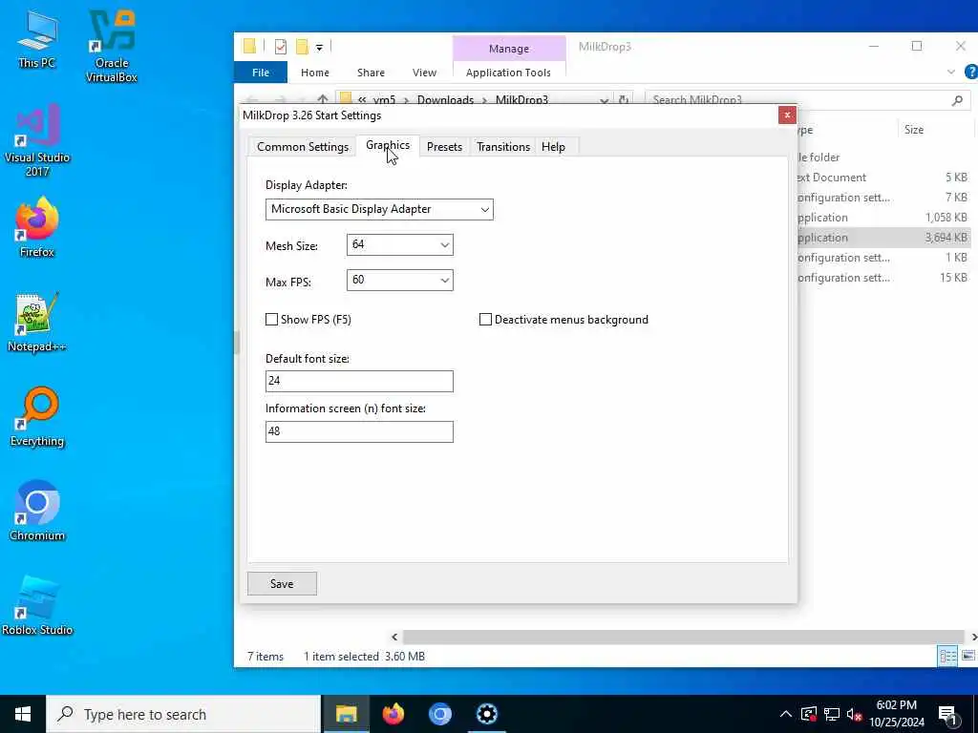Viewport: 978px width, 733px height.
Task: Click the muted volume tray icon
Action: click(854, 714)
